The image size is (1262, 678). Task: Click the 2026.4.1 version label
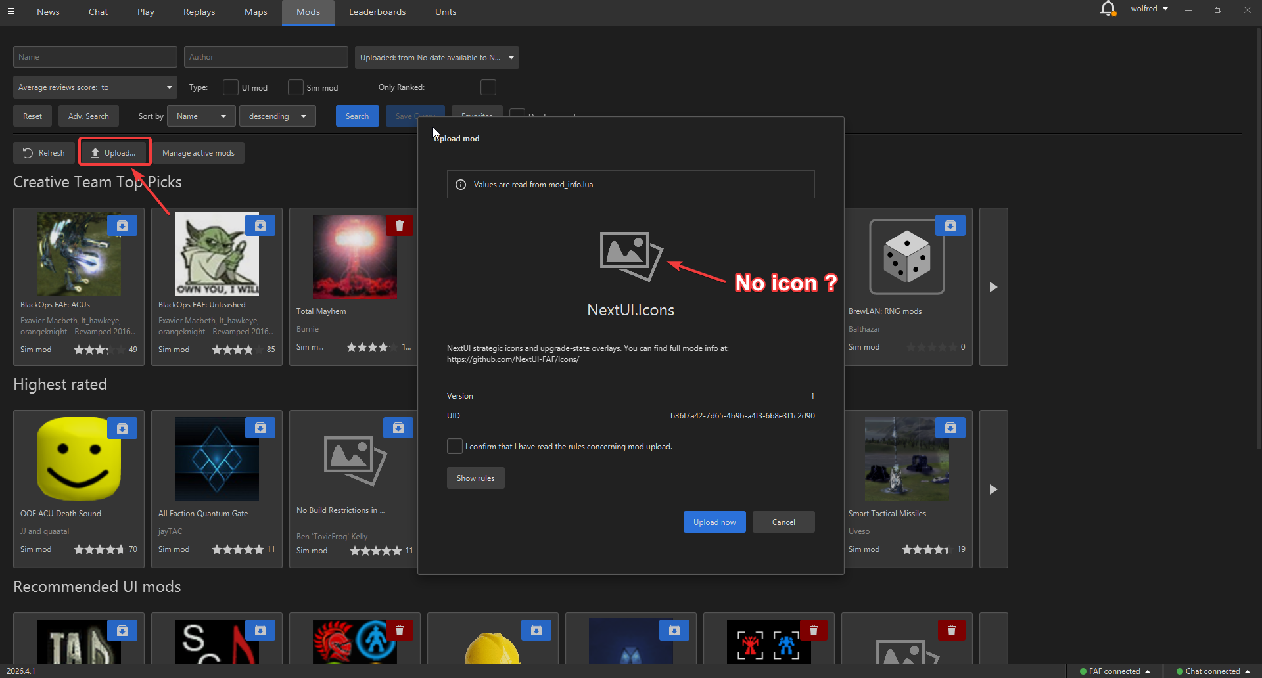tap(21, 671)
